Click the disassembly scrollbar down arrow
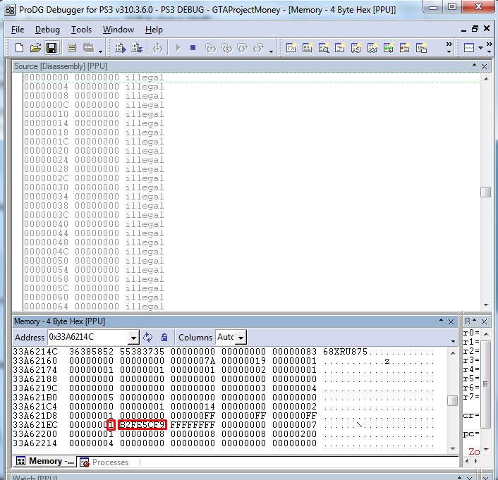The height and width of the screenshot is (480, 498). 486,304
